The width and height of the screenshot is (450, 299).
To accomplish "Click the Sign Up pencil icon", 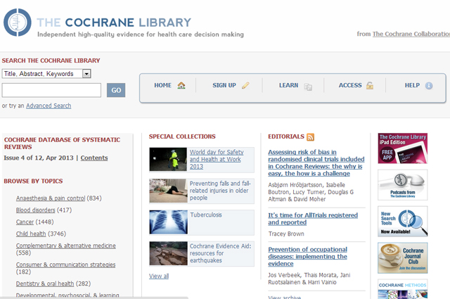I will click(x=245, y=85).
